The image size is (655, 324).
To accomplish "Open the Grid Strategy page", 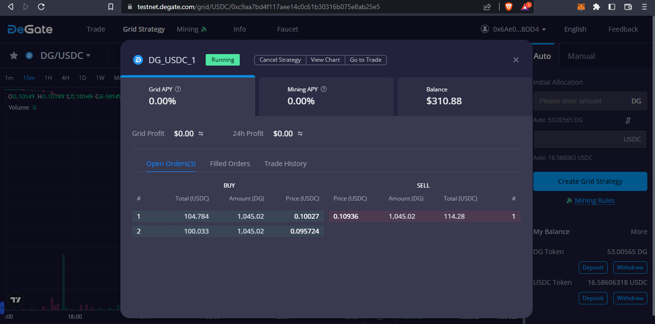I will click(x=144, y=29).
